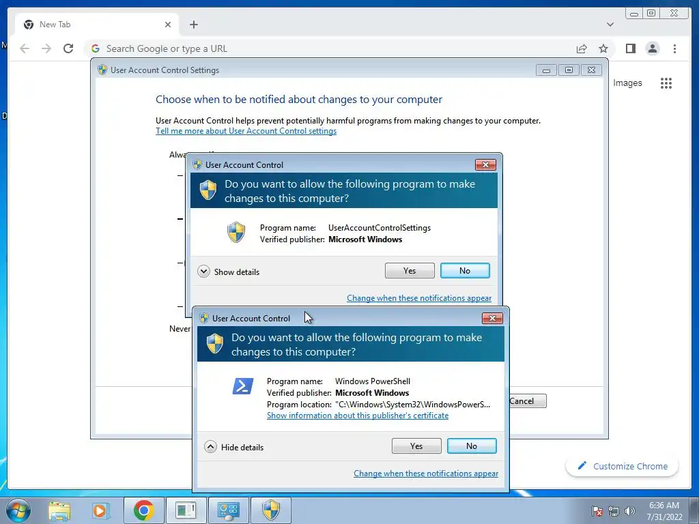The height and width of the screenshot is (524, 699).
Task: Open Windows Explorer from the taskbar
Action: point(59,510)
